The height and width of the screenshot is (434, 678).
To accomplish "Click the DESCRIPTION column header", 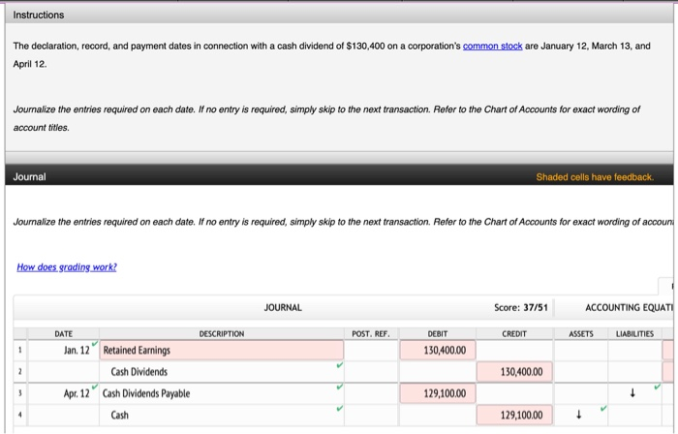I will pos(222,333).
